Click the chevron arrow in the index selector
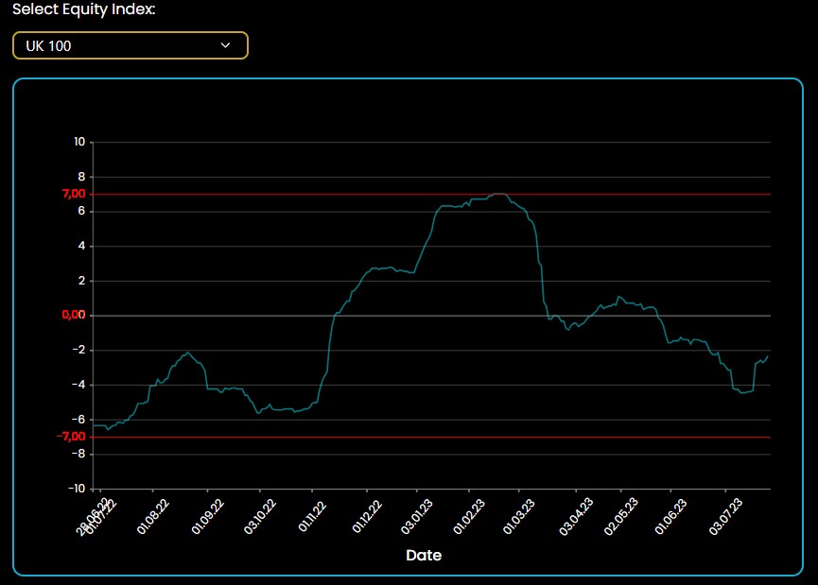818x585 pixels. [225, 45]
